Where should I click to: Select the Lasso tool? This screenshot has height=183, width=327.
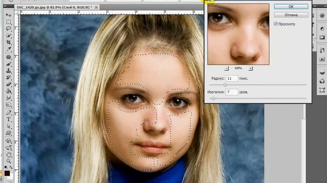tap(9, 28)
